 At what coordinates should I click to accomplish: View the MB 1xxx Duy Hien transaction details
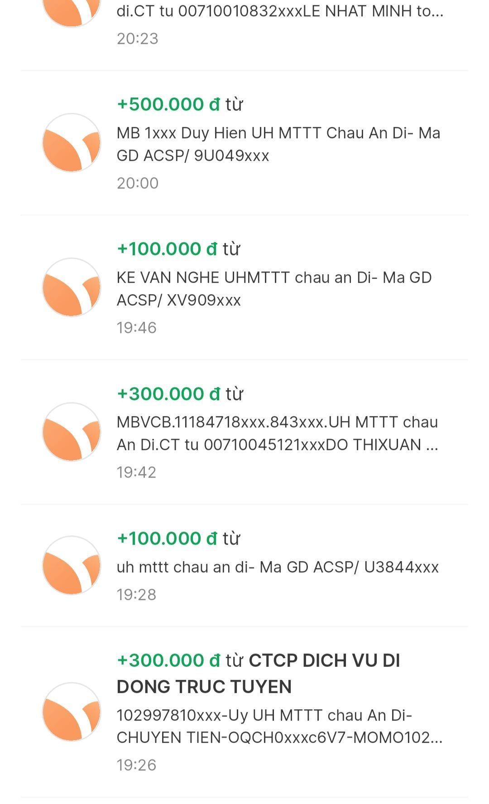click(278, 144)
